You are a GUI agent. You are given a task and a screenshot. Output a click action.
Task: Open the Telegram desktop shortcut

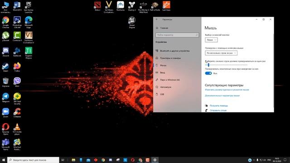click(x=5, y=98)
